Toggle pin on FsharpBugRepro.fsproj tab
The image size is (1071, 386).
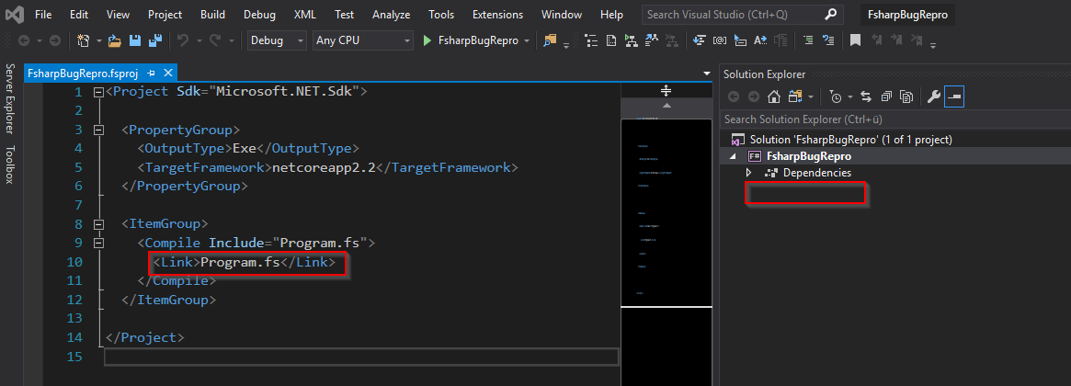coord(151,74)
